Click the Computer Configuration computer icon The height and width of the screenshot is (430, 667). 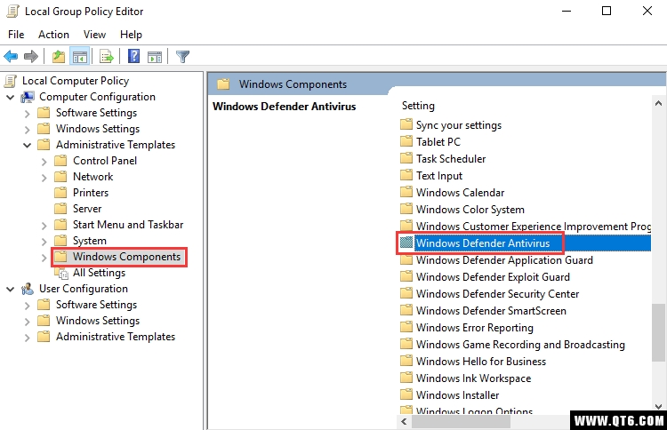point(28,97)
